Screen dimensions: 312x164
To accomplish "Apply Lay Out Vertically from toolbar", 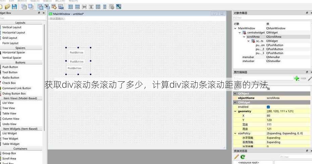I will [x=77, y=7].
